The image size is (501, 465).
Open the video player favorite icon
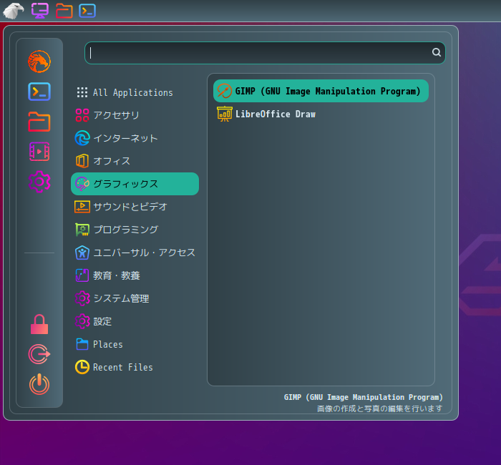[39, 152]
